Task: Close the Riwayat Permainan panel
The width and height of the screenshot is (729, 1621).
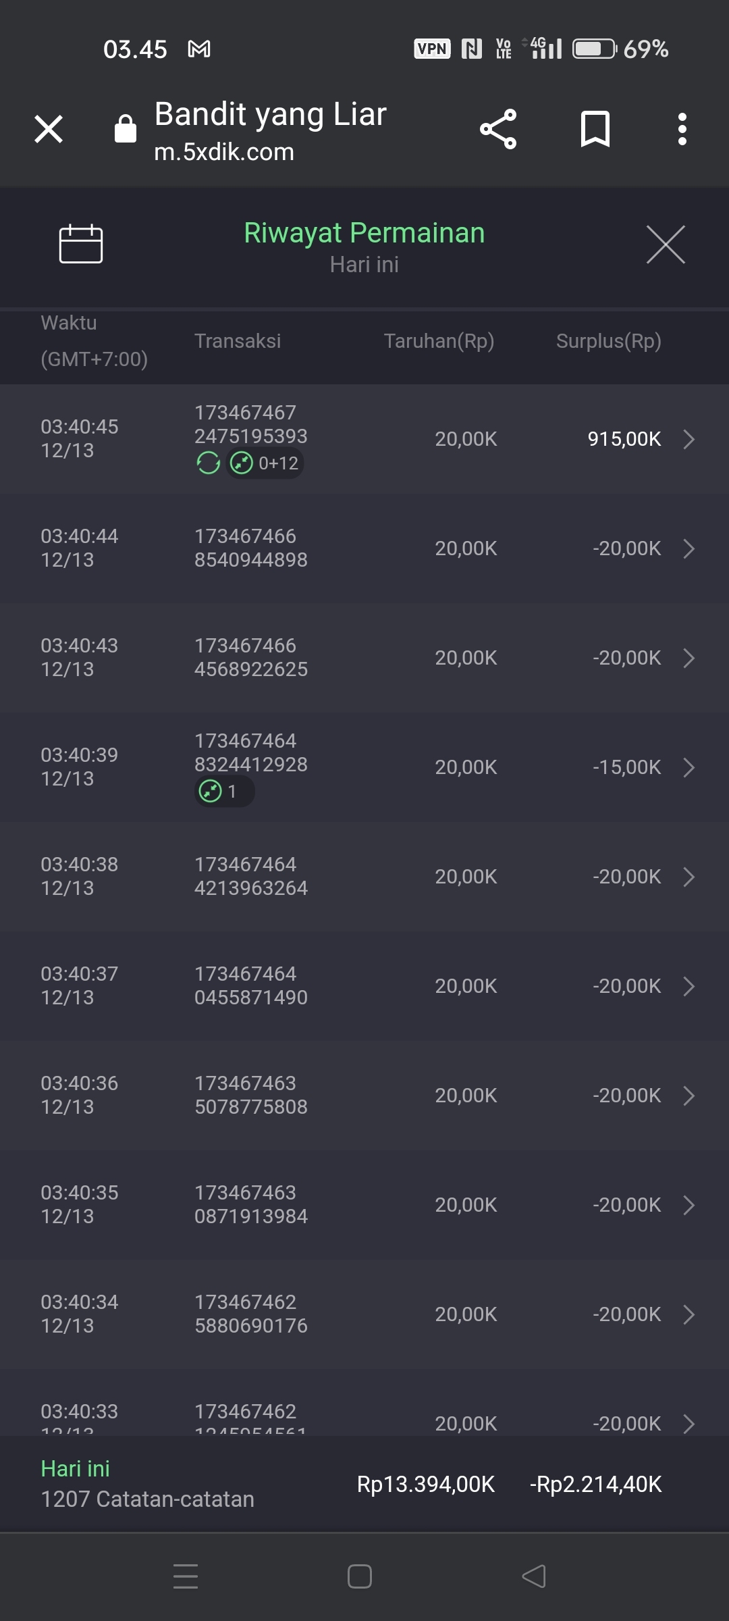Action: [666, 245]
